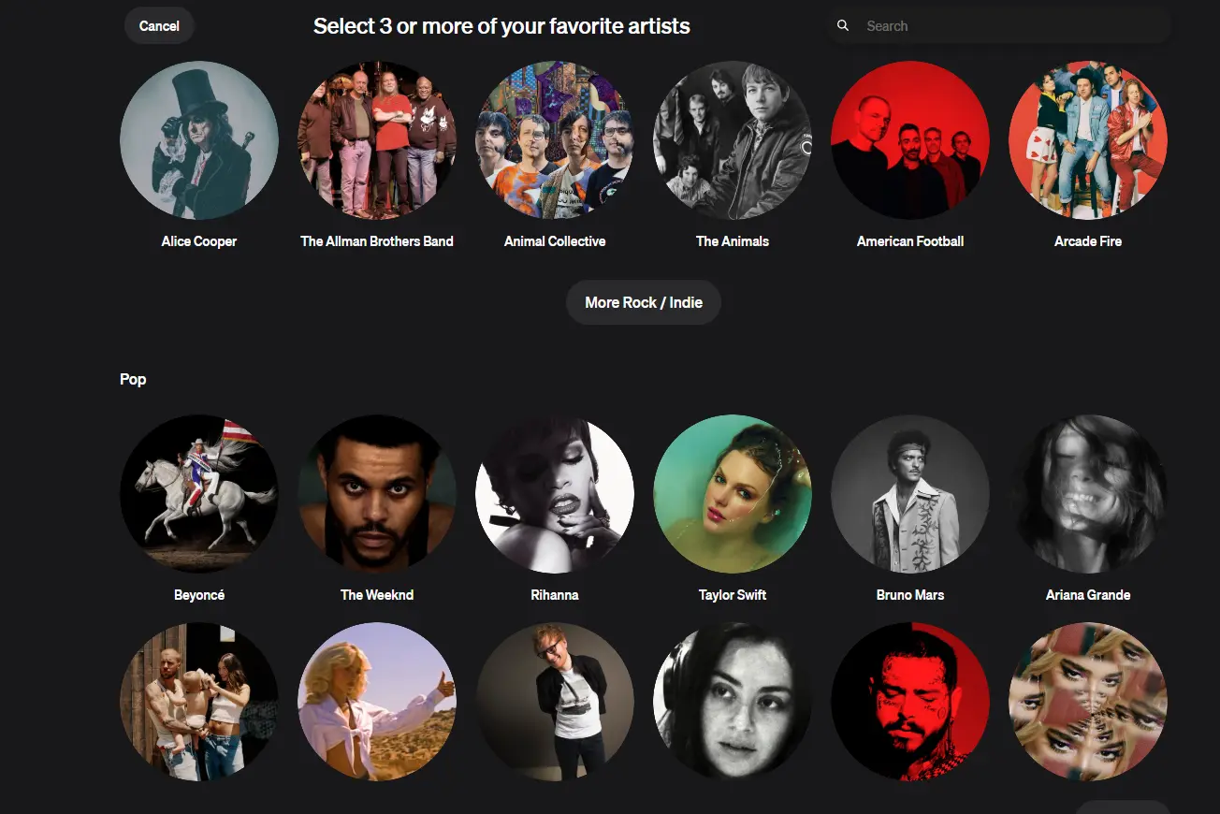Choose the Arcade Fire band image
This screenshot has width=1220, height=814.
1088,140
